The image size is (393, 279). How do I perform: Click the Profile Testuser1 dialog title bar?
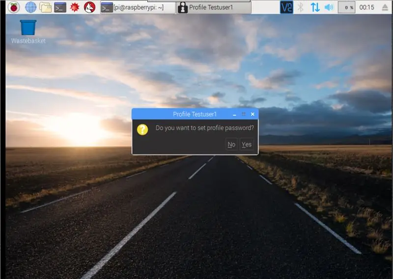[195, 114]
